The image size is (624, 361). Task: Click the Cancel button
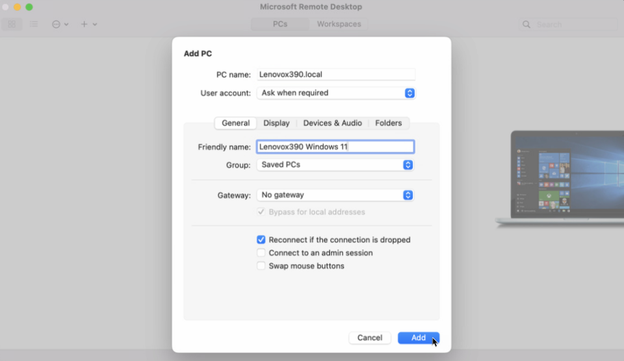[370, 338]
